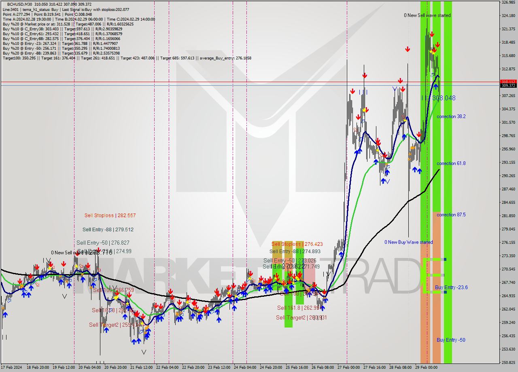Click the 326.985 price axis value
Viewport: 518px width, 372px height.
click(x=508, y=2)
